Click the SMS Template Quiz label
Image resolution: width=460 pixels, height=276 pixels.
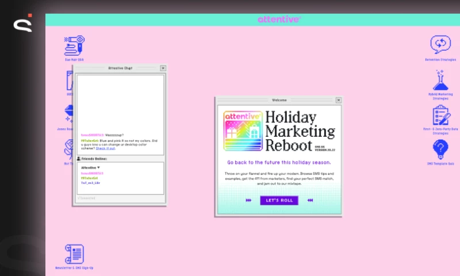click(440, 164)
